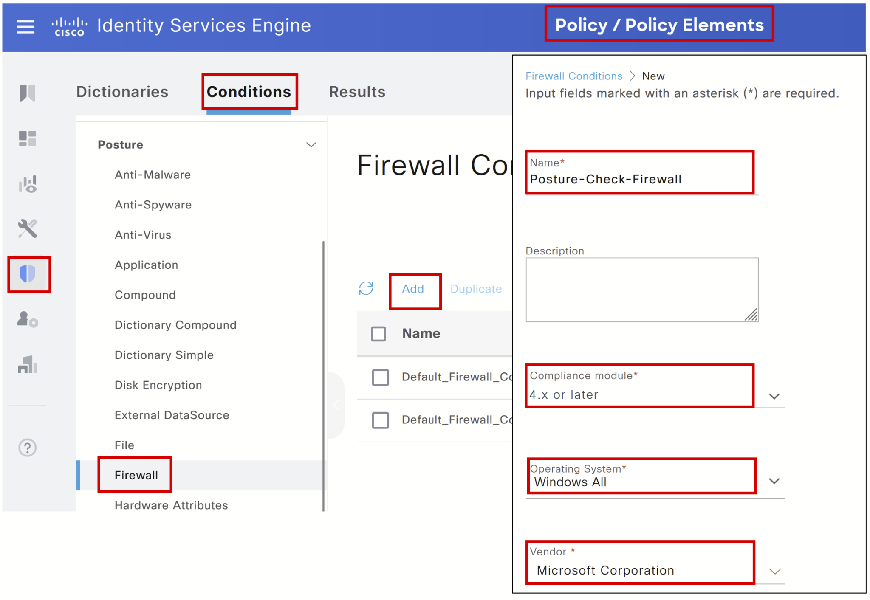Open the Firewall Conditions breadcrumb link
The height and width of the screenshot is (600, 870).
[574, 76]
